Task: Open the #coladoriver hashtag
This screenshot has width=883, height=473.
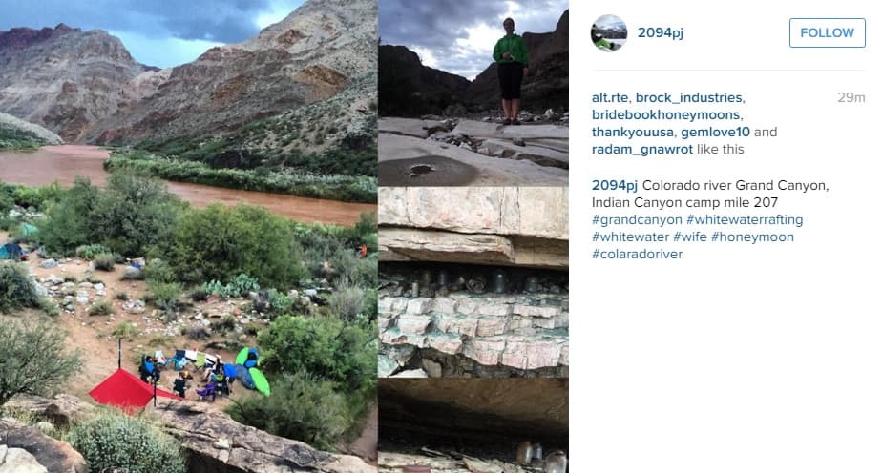Action: [637, 255]
